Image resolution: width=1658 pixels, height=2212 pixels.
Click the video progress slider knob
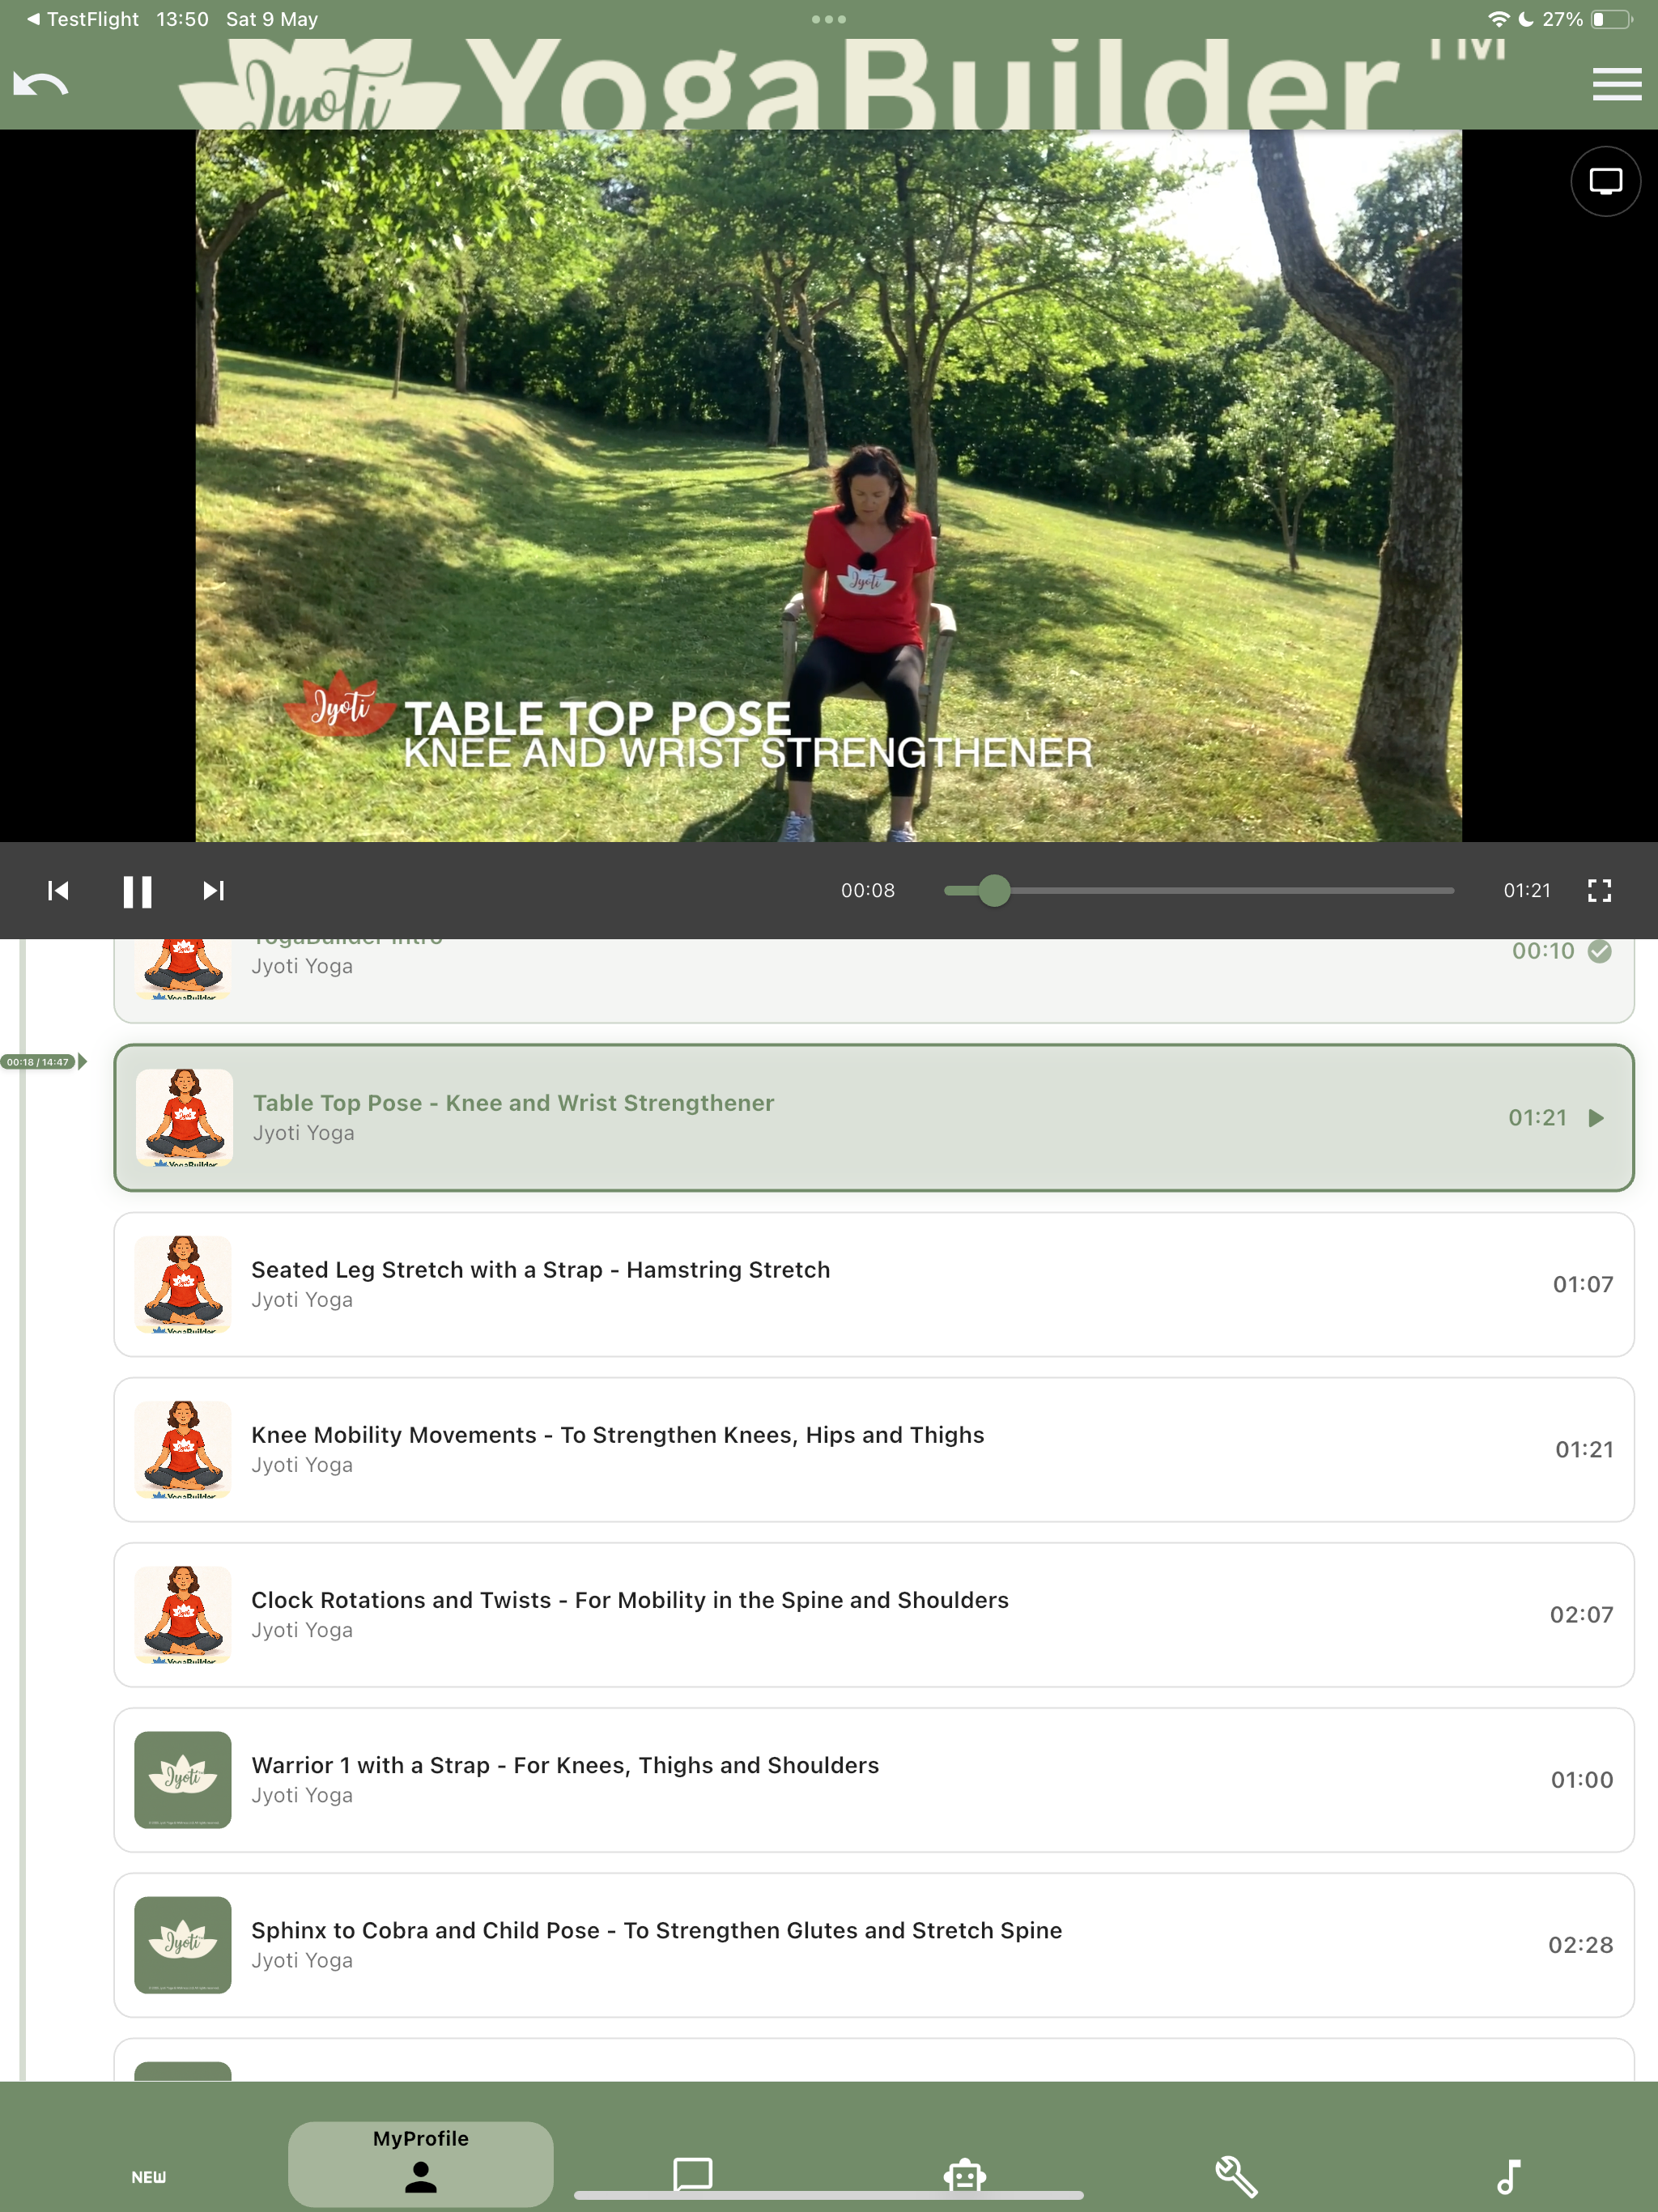994,890
